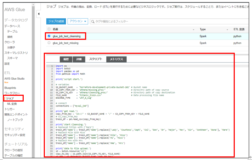
Task: Select ジョブ in the sidebar
Action: coord(10,98)
